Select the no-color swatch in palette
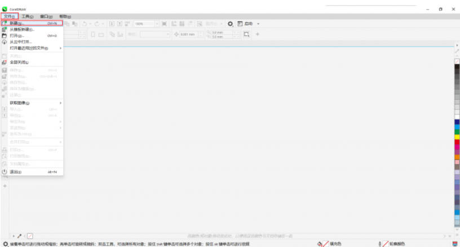The width and height of the screenshot is (460, 247). coord(457,61)
